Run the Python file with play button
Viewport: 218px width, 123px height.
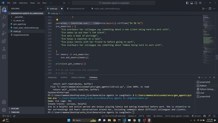click(203, 9)
